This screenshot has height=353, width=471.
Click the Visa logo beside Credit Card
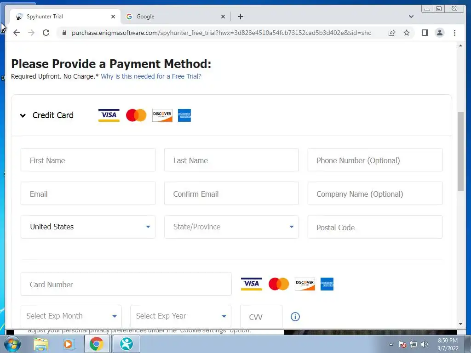coord(109,115)
